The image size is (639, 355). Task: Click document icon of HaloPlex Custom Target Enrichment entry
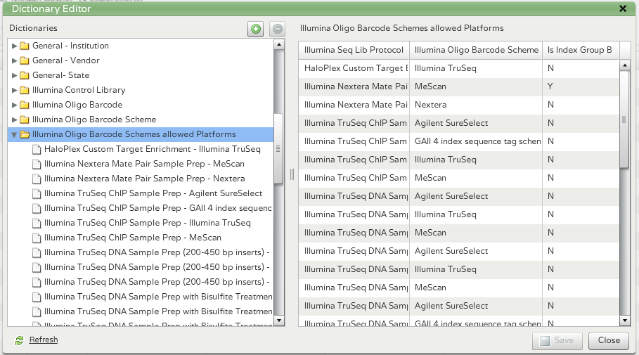click(37, 149)
